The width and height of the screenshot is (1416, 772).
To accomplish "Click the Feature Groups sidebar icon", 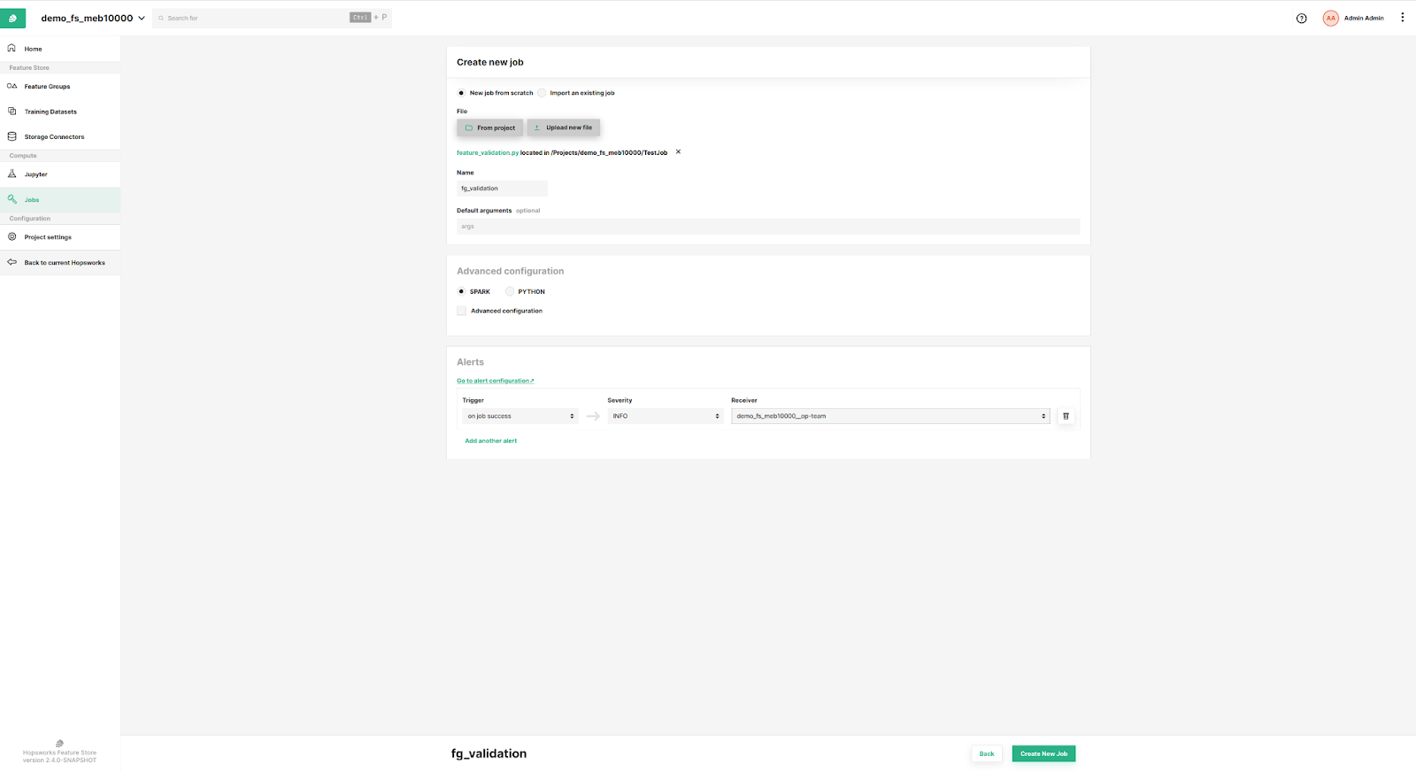I will [12, 86].
